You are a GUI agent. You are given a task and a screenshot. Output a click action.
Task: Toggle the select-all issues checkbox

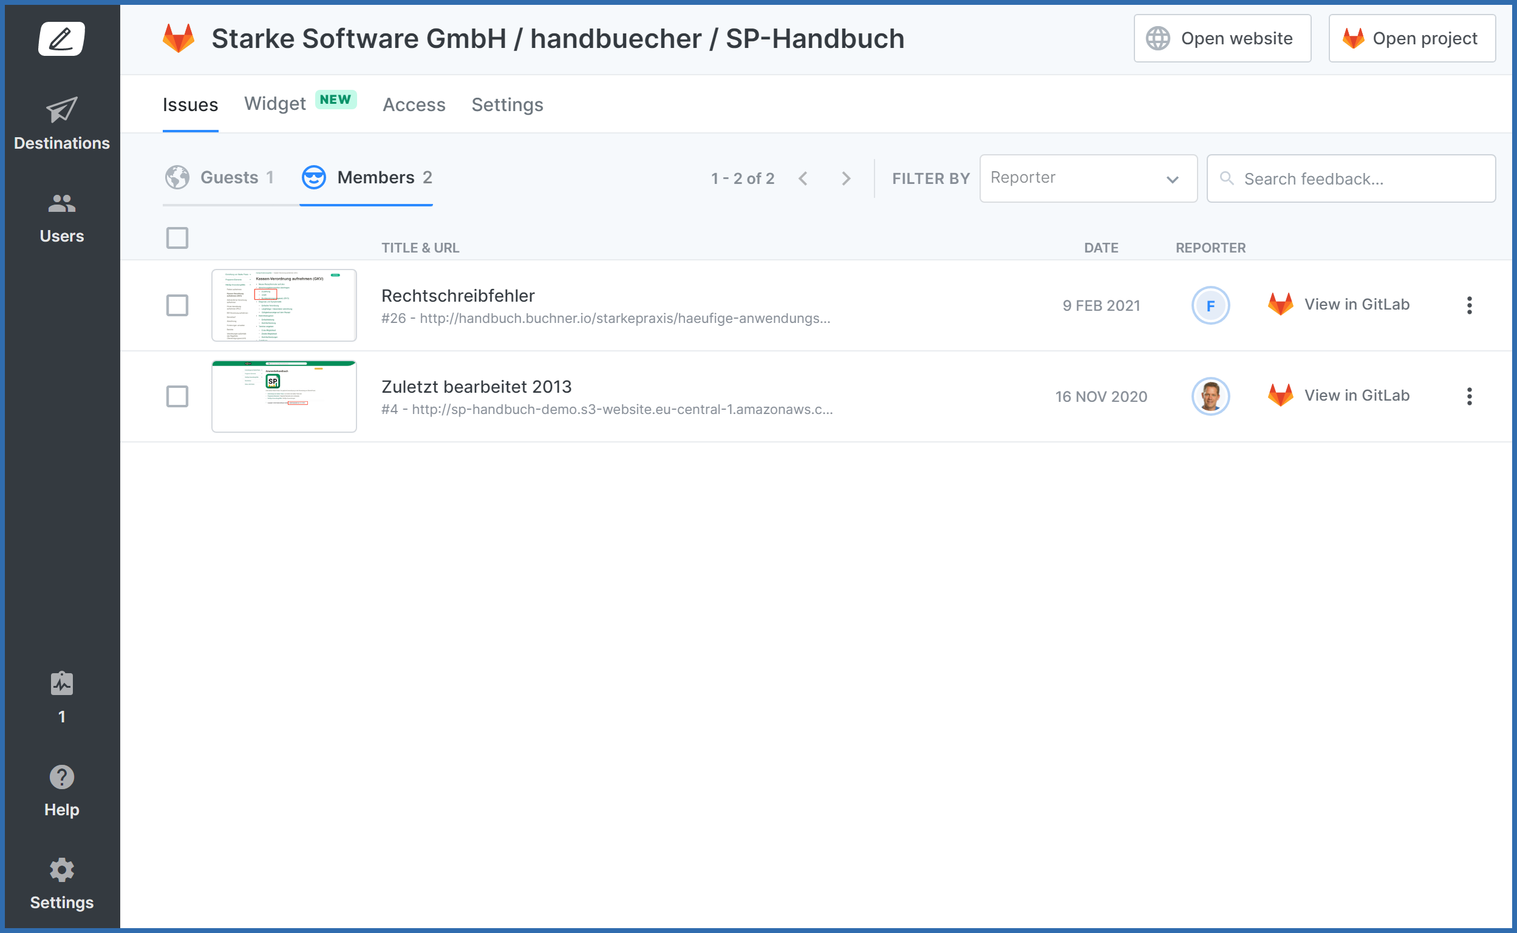pos(177,238)
